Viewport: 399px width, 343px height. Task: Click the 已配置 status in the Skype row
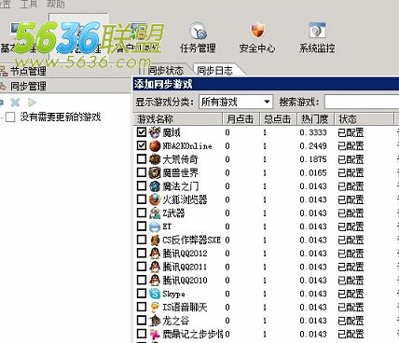point(351,294)
